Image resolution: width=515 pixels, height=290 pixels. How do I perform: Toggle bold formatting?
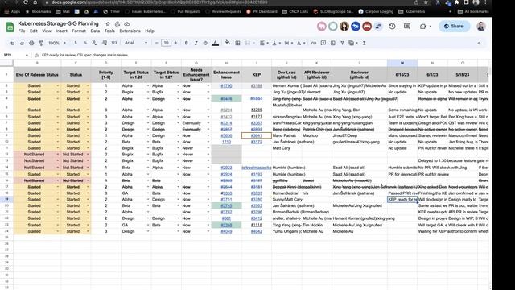(186, 43)
